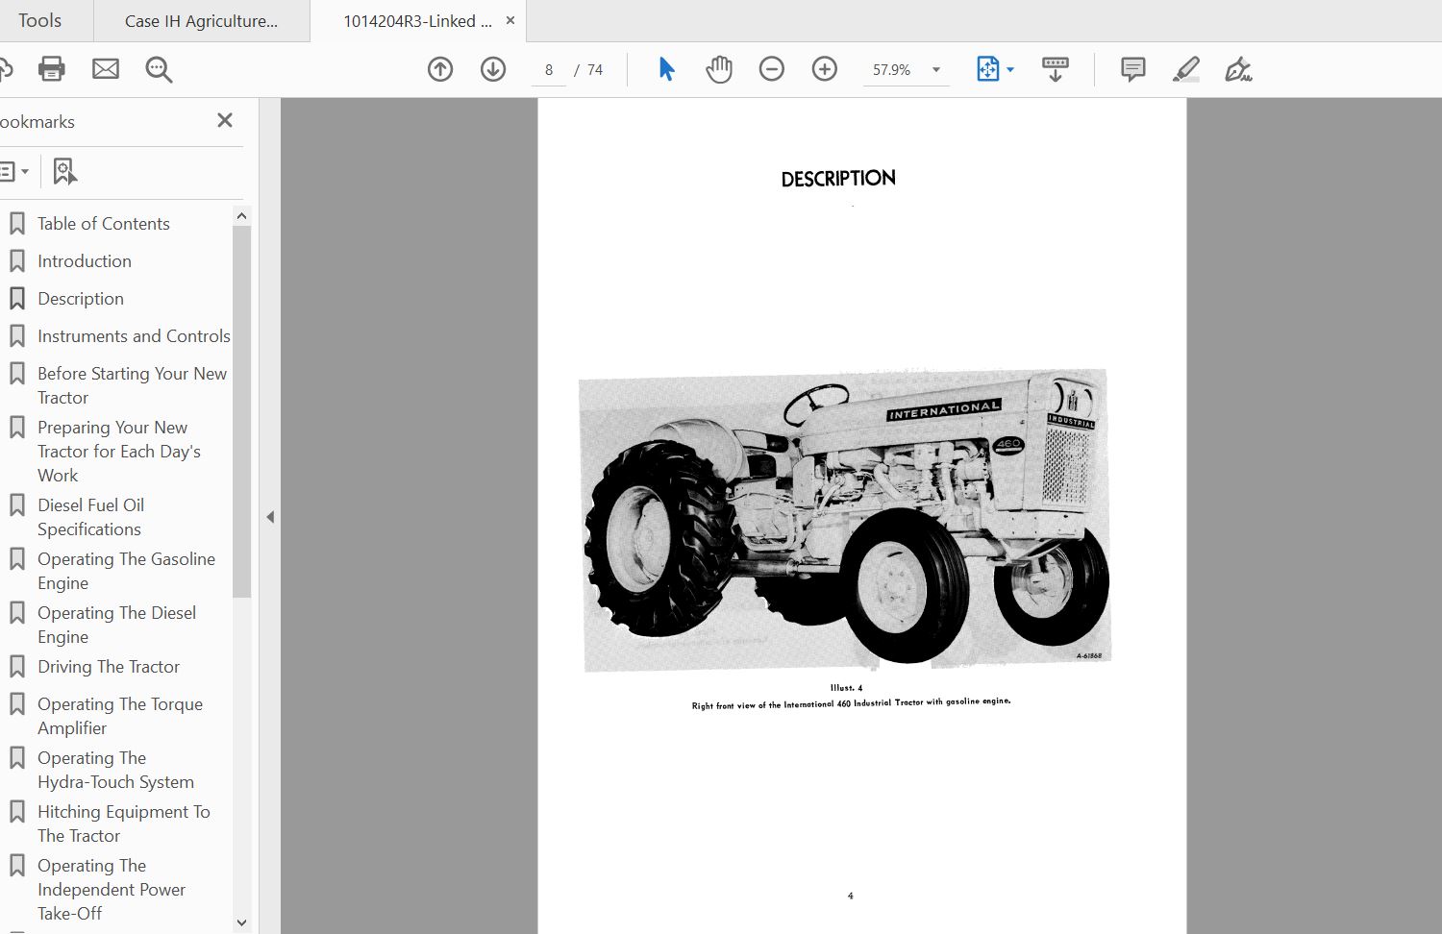Viewport: 1442px width, 934px height.
Task: Click the tractor illustration on the page
Action: click(x=845, y=519)
